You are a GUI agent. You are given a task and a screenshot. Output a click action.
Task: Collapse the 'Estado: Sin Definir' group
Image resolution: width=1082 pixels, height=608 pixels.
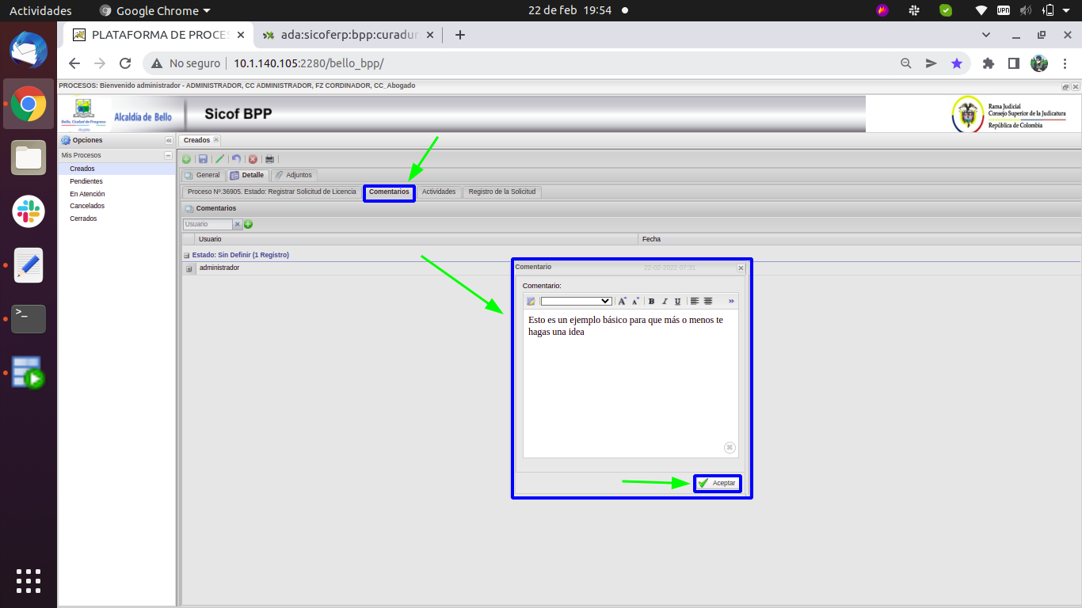(187, 256)
